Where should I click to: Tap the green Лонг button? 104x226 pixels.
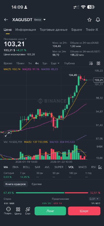[50, 211]
